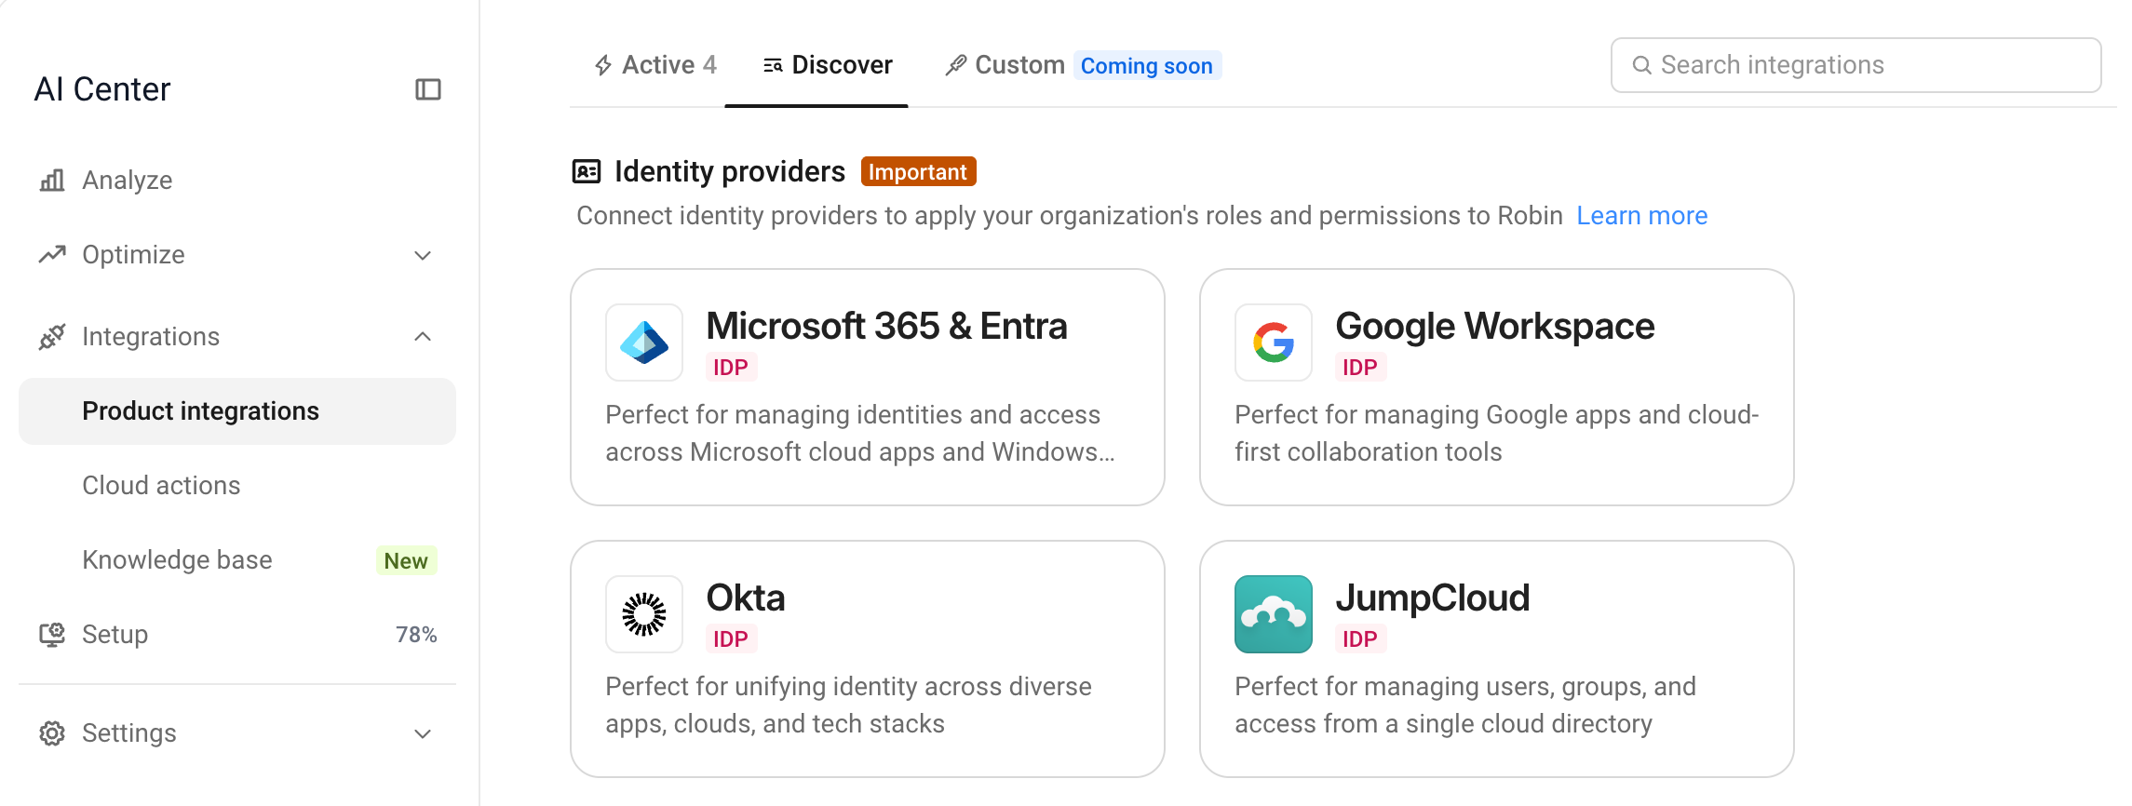2132x806 pixels.
Task: Click the AI Center heading
Action: (102, 89)
